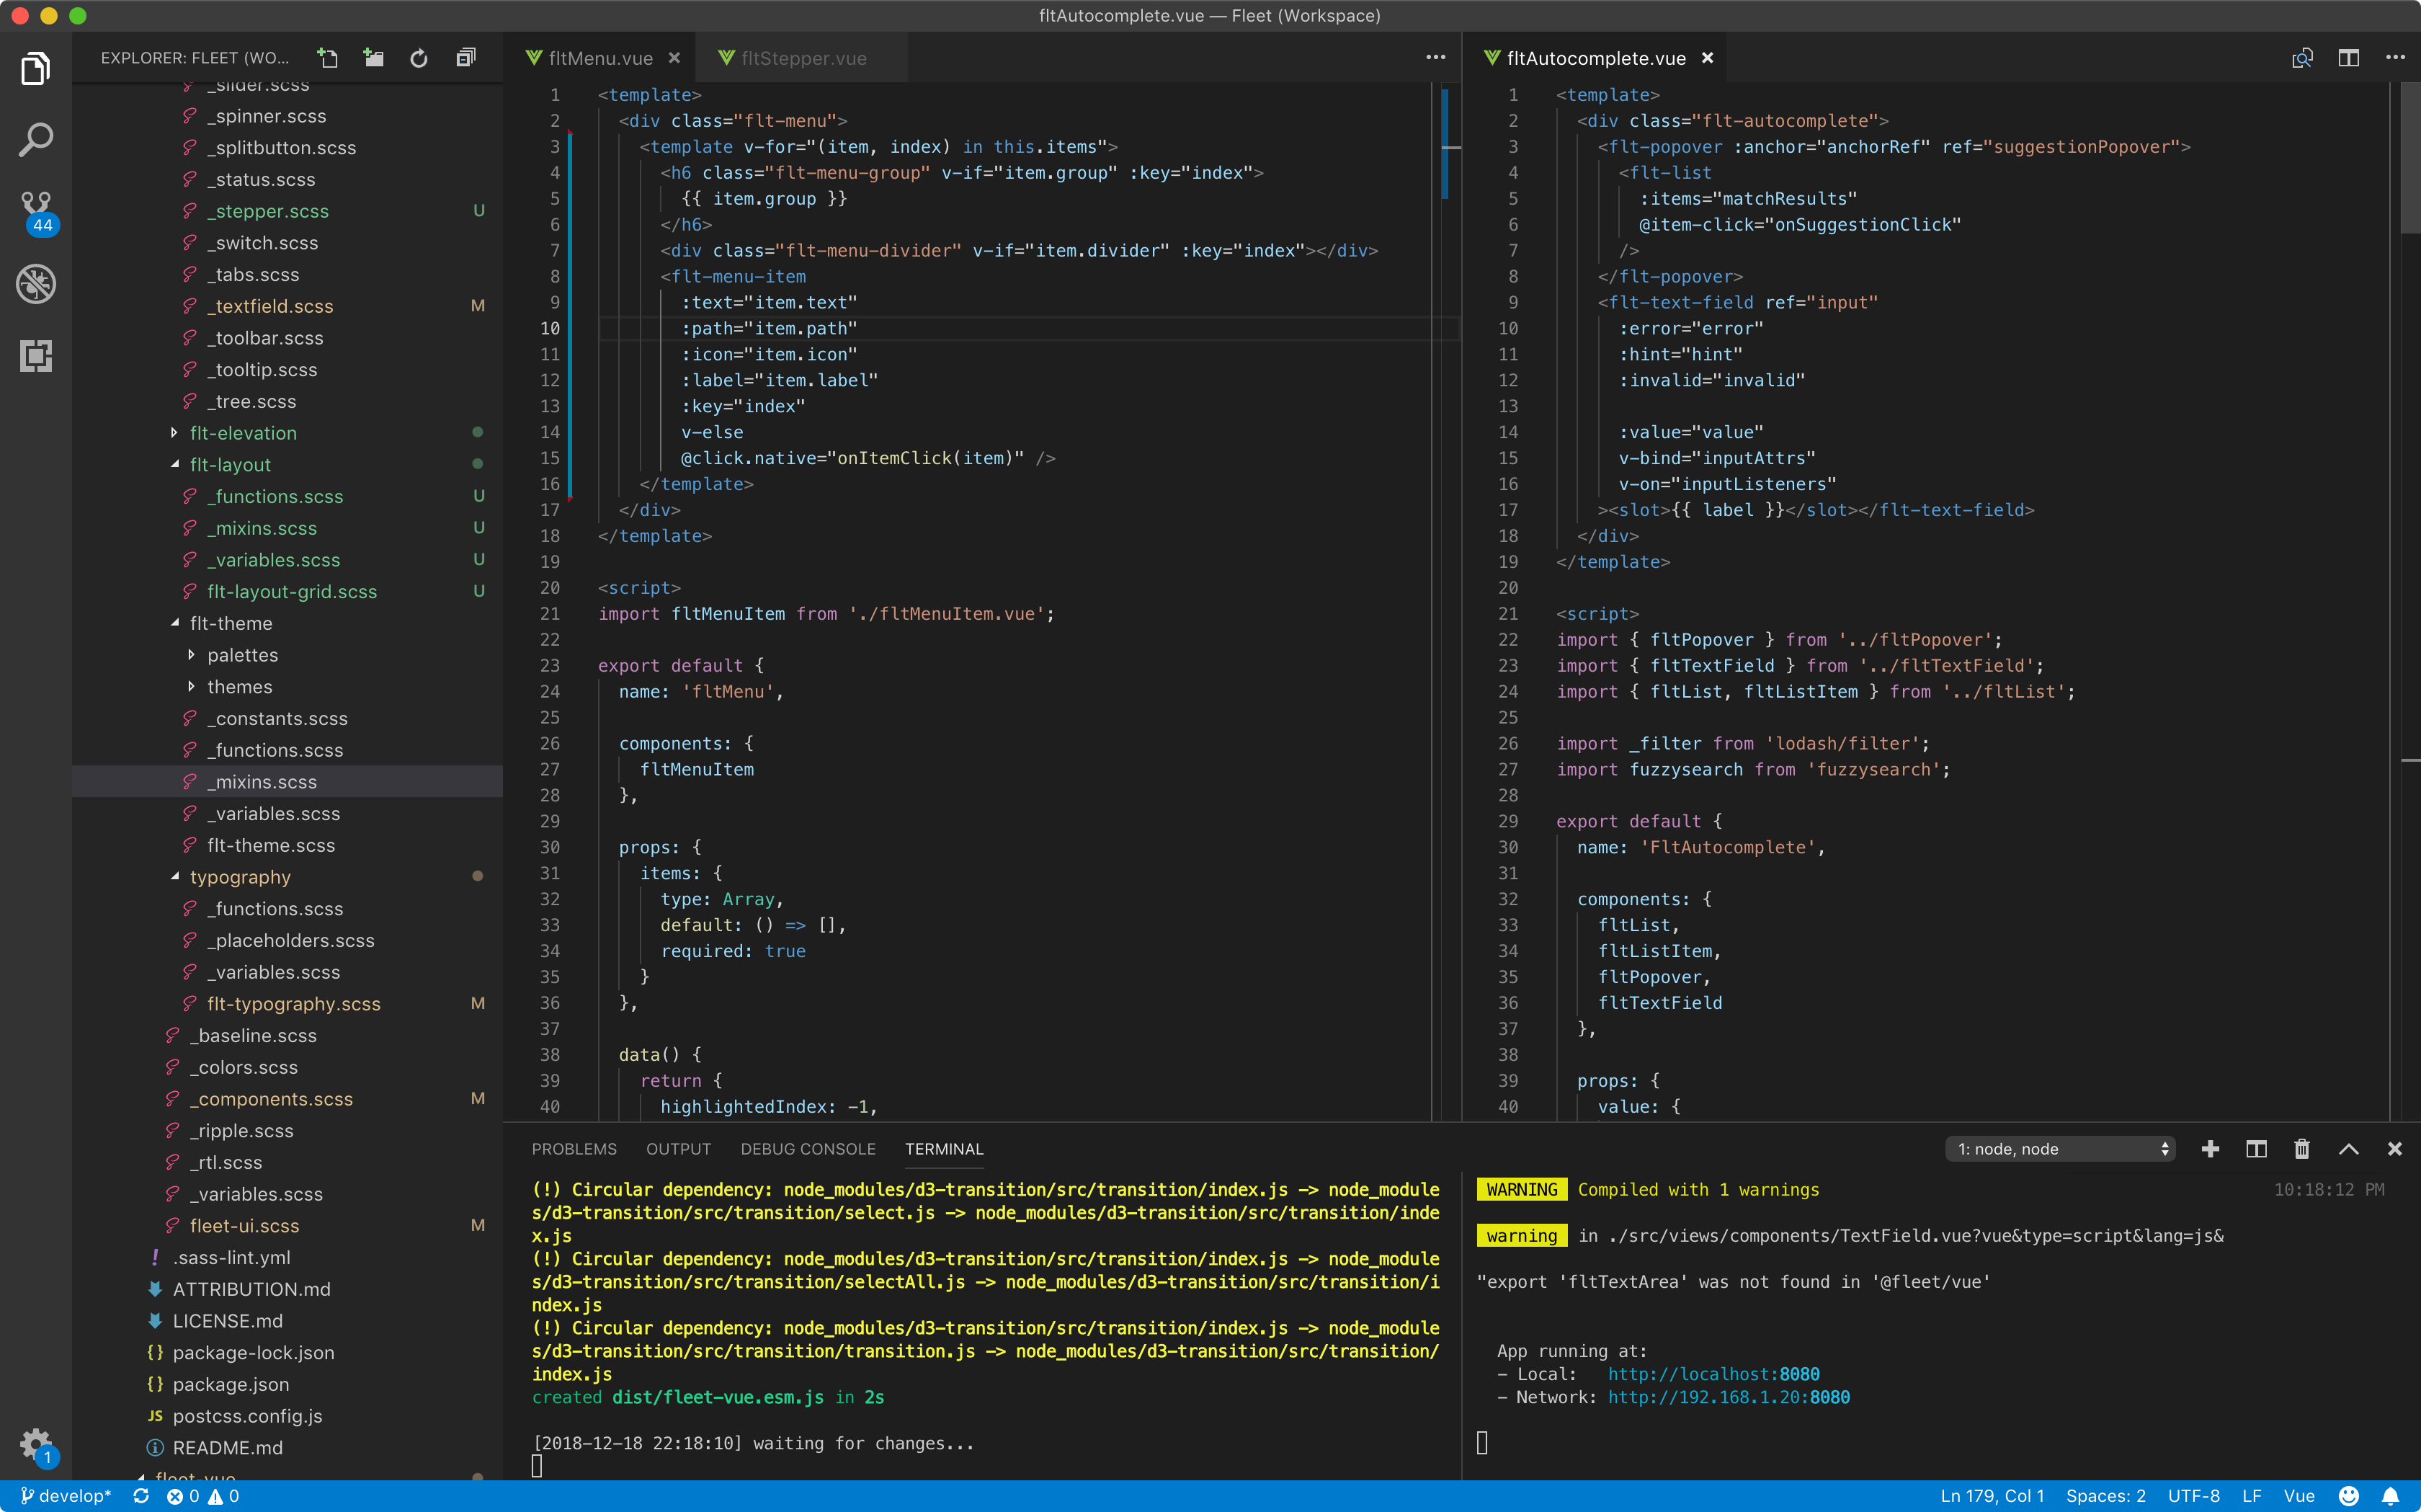Open the terminal selector dropdown '1: node, node'

pyautogui.click(x=2060, y=1149)
